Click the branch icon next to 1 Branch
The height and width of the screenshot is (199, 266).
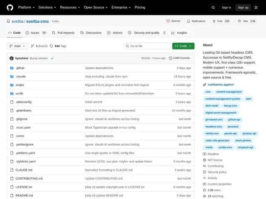[32, 46]
